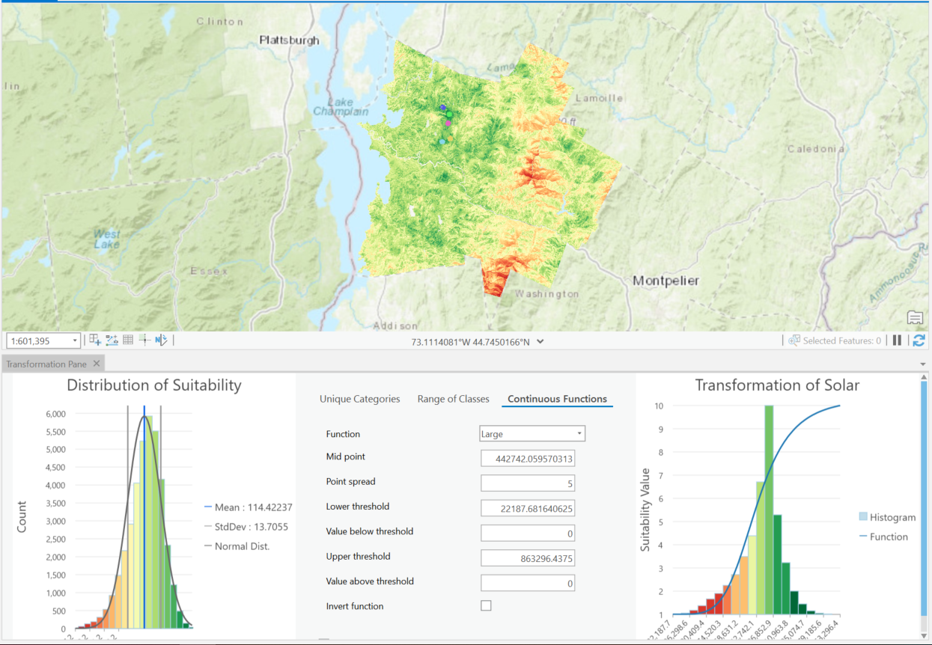Expand the map scale dropdown arrow

[75, 340]
